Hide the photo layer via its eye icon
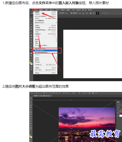 (118, 113)
